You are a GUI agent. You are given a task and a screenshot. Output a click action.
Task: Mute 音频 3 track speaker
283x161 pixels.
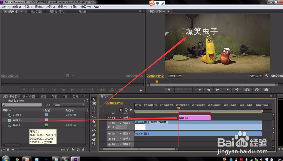click(110, 144)
